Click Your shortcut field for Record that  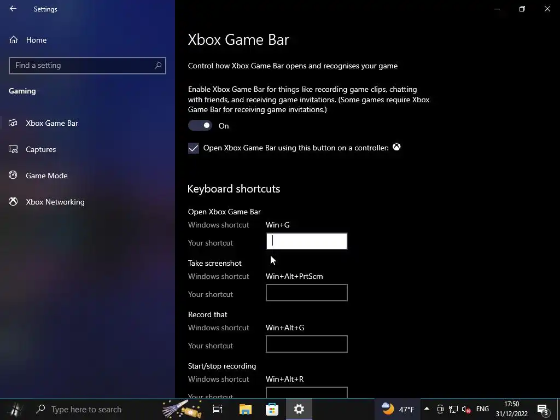click(306, 344)
